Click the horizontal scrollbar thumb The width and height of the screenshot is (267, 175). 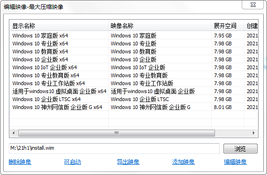click(x=117, y=133)
